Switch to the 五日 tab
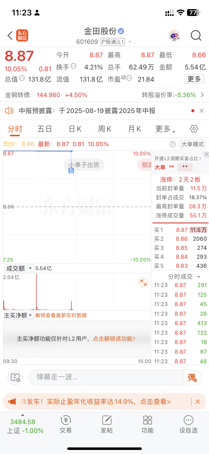Viewport: 209px width, 454px height. 45,129
